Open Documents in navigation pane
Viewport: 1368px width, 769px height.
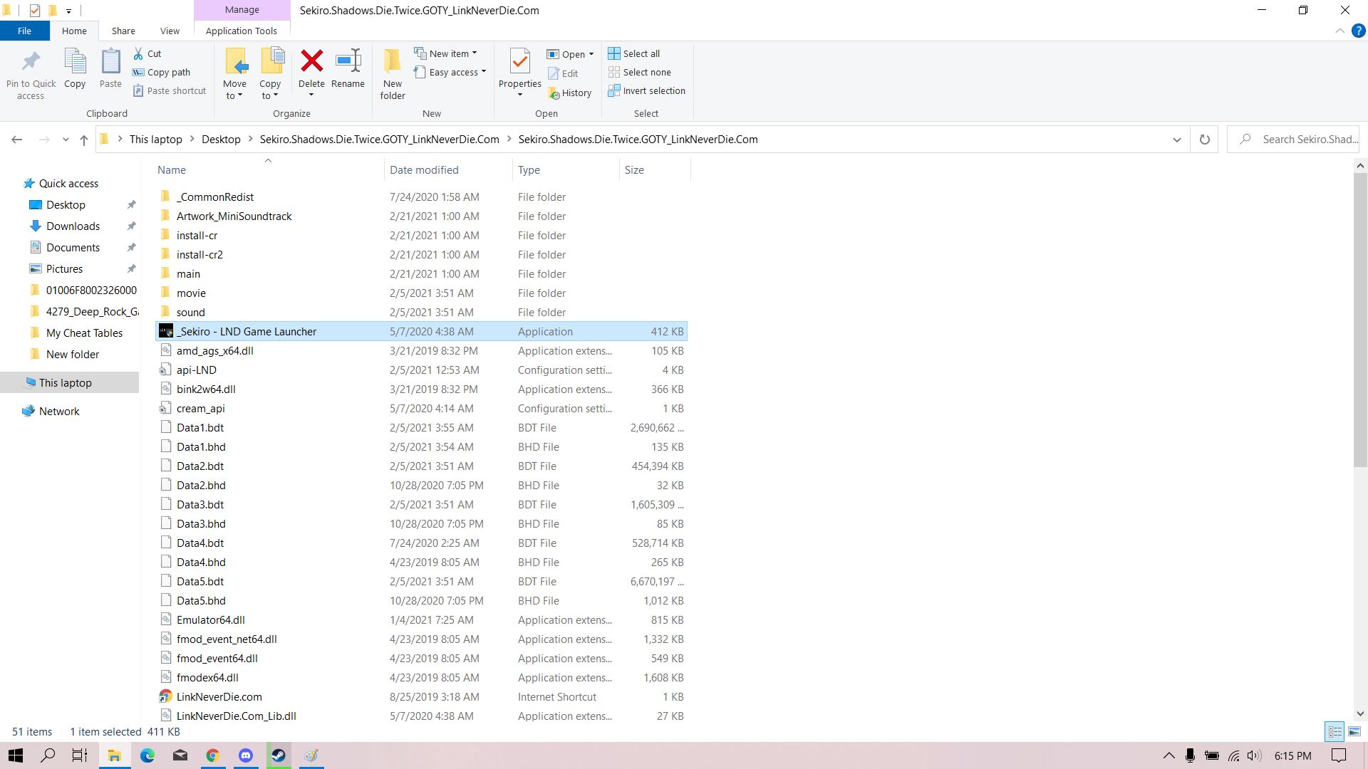(73, 248)
